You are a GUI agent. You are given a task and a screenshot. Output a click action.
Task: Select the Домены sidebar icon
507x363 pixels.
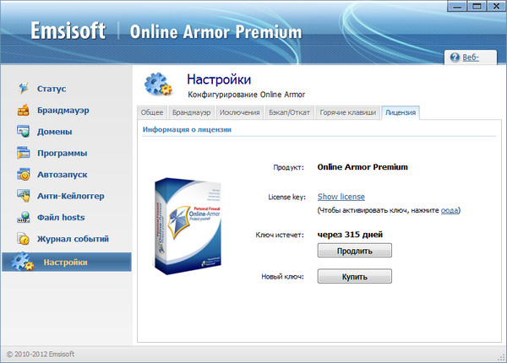pos(23,132)
